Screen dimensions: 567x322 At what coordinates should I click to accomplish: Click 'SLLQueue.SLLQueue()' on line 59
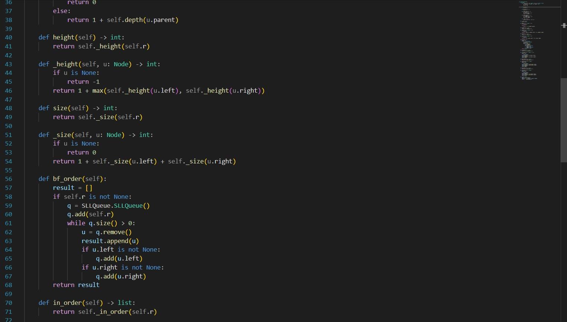(x=116, y=205)
